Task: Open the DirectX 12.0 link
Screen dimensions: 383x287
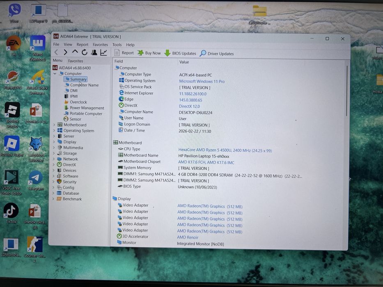Action: click(189, 107)
